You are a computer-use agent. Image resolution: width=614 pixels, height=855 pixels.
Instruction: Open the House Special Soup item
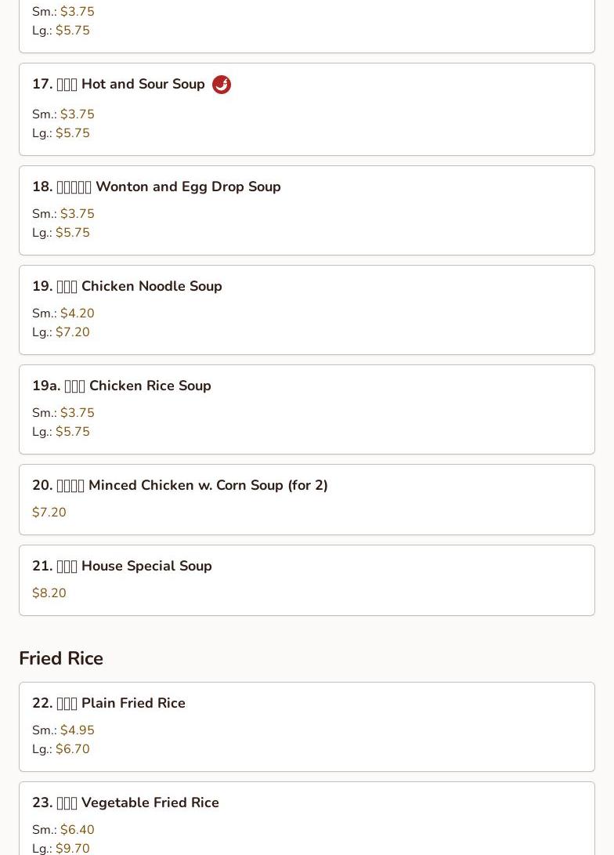(x=121, y=566)
